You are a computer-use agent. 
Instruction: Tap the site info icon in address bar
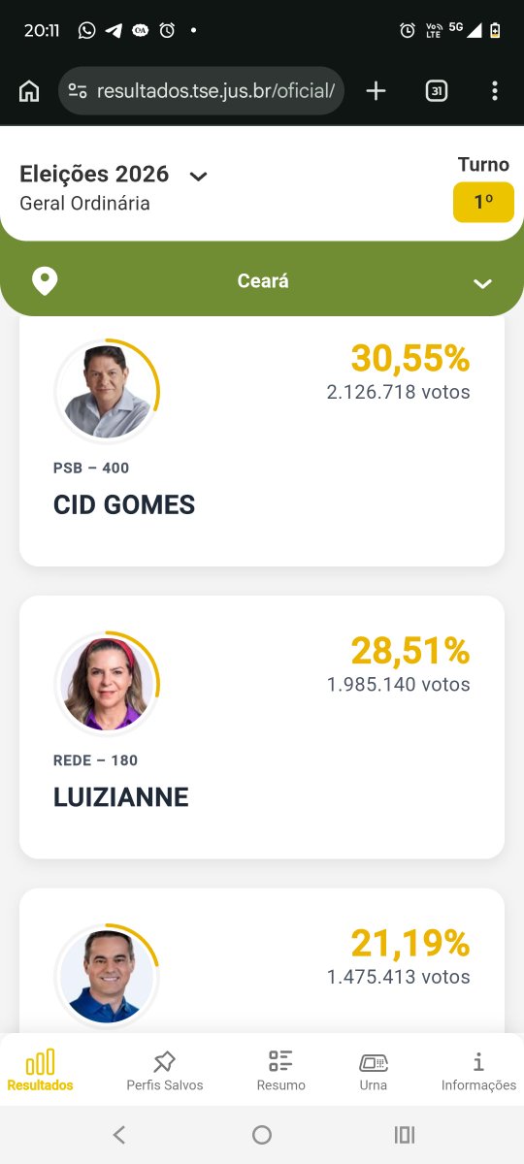[x=78, y=91]
